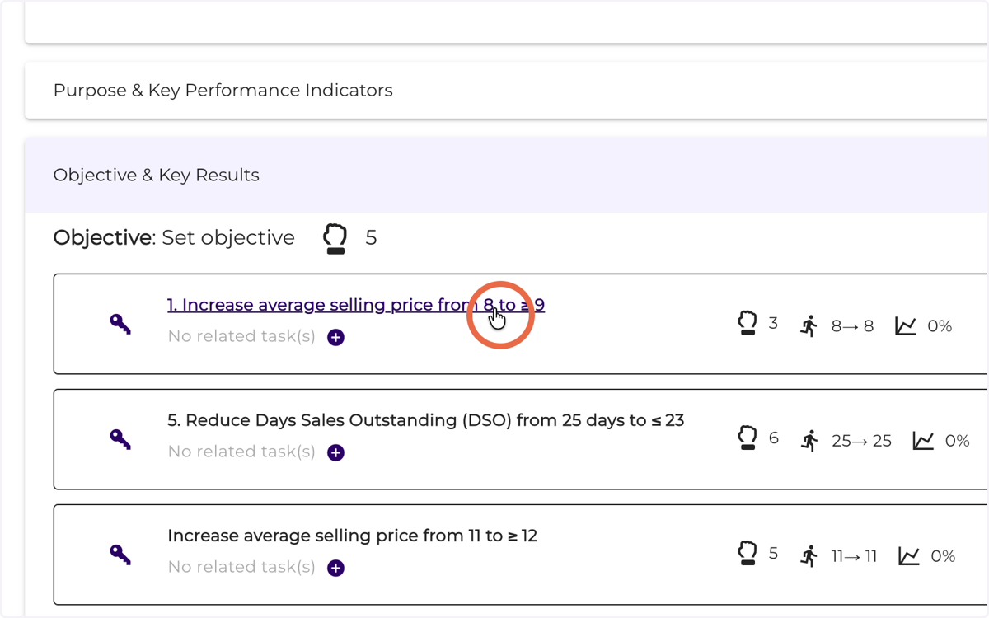
Task: Click progress value '25→ 25'
Action: (x=861, y=441)
